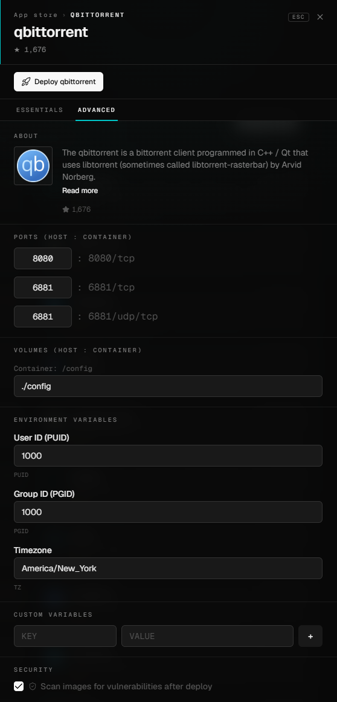Viewport: 337px width, 702px height.
Task: Click the star icon under the About description
Action: (x=66, y=209)
